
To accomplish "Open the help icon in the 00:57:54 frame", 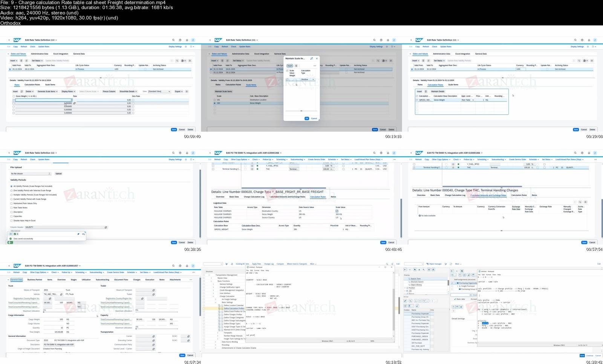I will (582, 153).
